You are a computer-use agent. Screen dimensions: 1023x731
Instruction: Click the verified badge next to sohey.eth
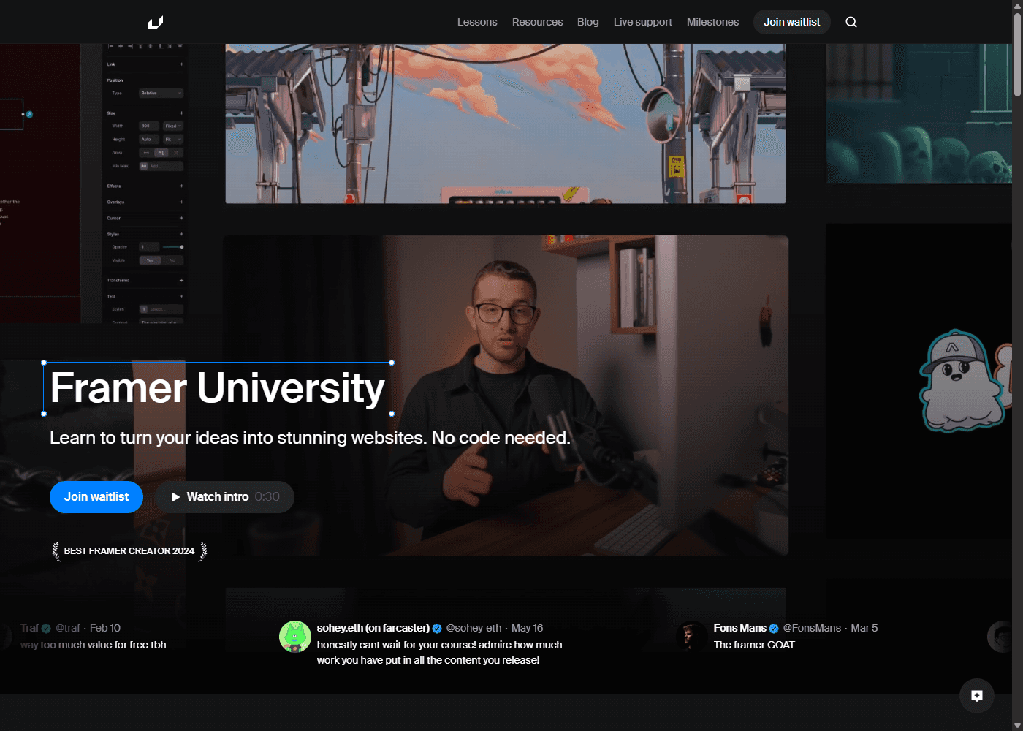437,629
